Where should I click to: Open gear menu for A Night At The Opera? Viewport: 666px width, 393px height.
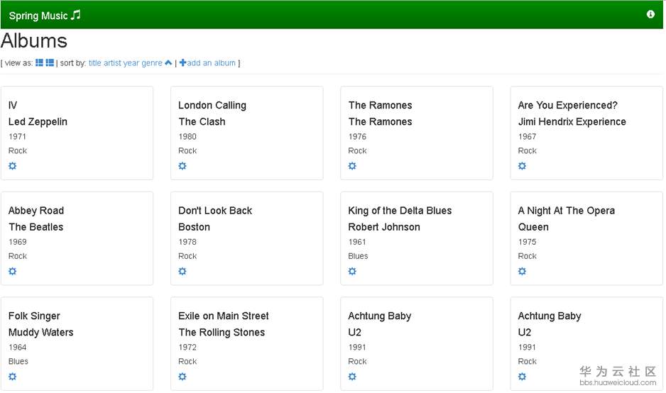click(522, 271)
